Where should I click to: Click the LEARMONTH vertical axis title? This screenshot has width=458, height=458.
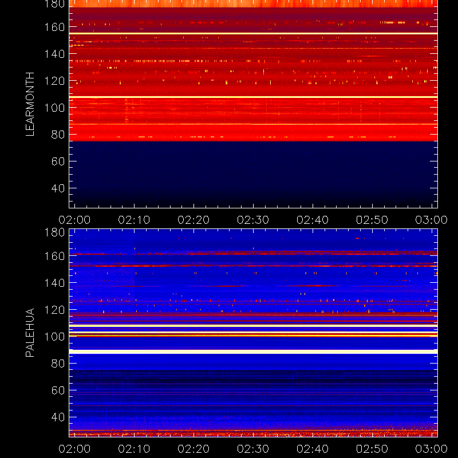(x=30, y=104)
